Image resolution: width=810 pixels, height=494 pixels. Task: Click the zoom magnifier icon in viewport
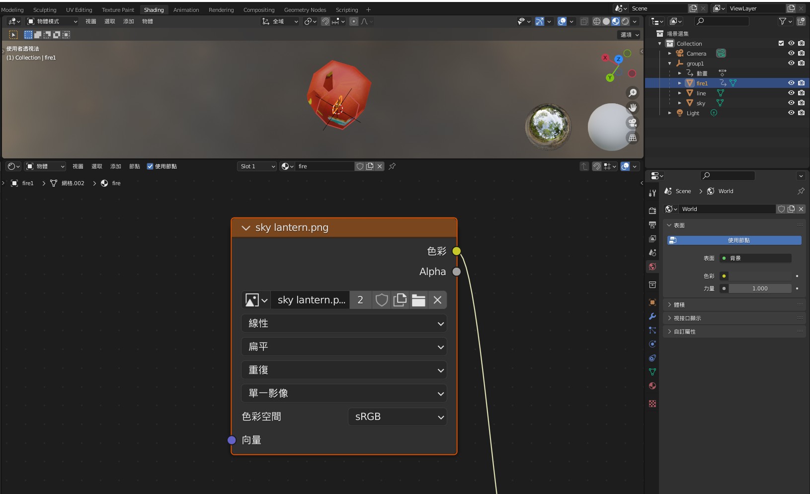[633, 93]
